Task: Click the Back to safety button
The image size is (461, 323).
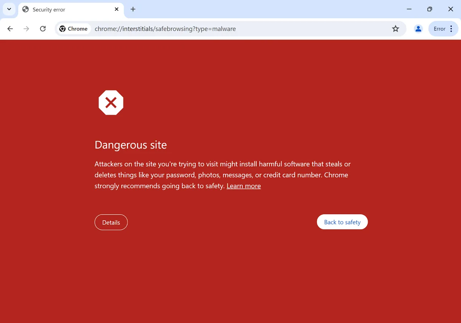Action: tap(342, 222)
